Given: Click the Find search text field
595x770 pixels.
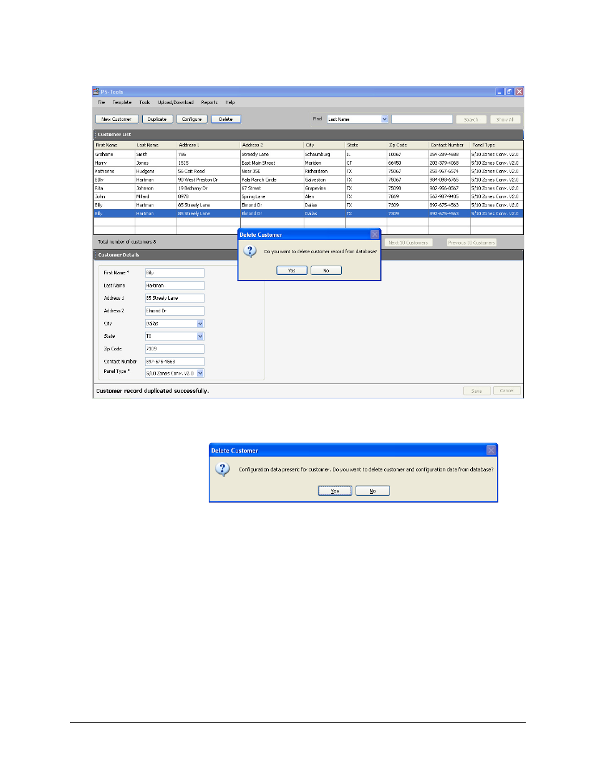Looking at the screenshot, I should tap(422, 119).
